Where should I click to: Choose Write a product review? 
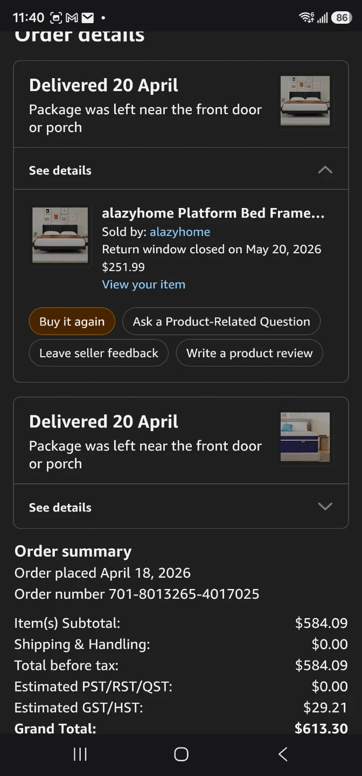point(249,353)
